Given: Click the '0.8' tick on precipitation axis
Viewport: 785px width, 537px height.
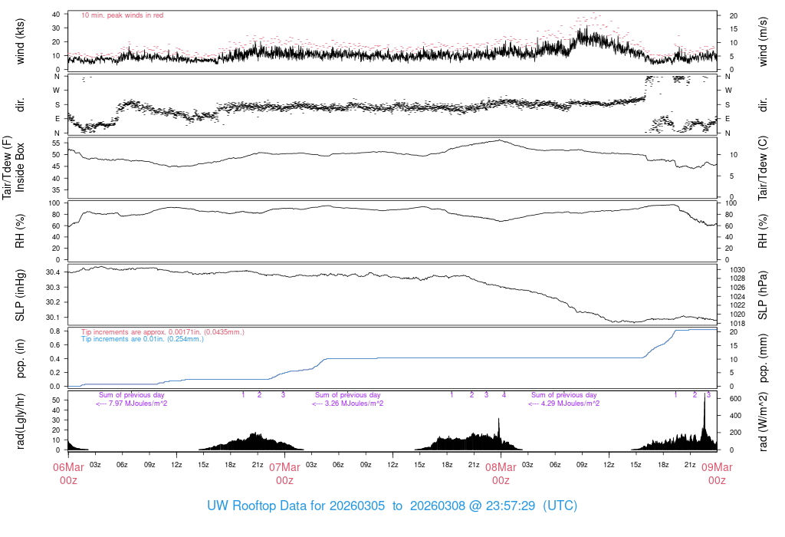Looking at the screenshot, I should pos(55,331).
